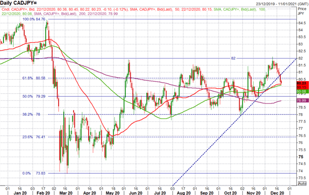The height and width of the screenshot is (195, 309).
Task: Click the Oct 20 month label
Action: [x=230, y=193]
